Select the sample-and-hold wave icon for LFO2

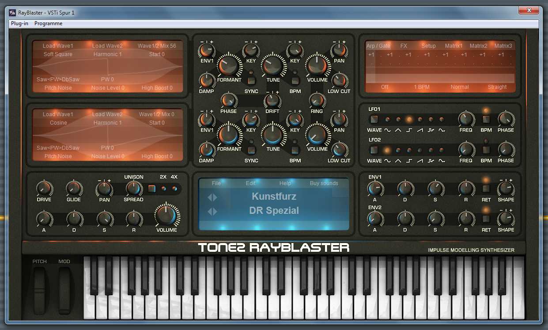(x=431, y=161)
